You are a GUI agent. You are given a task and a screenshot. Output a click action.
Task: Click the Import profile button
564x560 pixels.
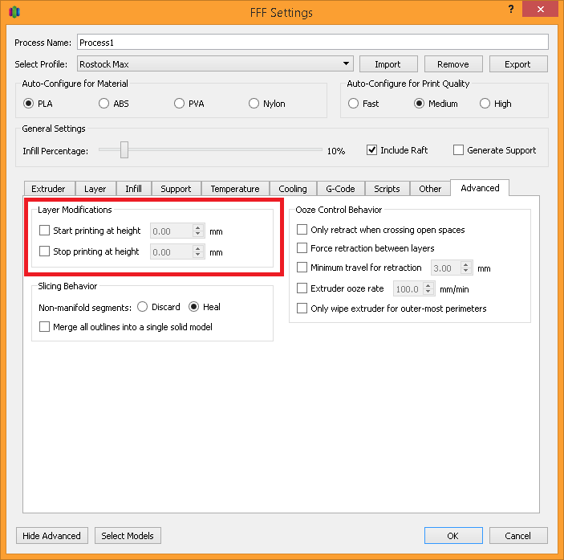pos(387,64)
